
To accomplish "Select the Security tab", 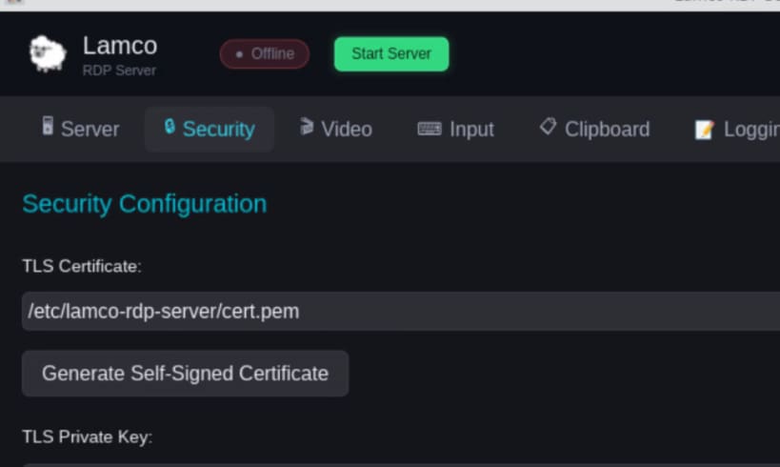I will pos(210,129).
